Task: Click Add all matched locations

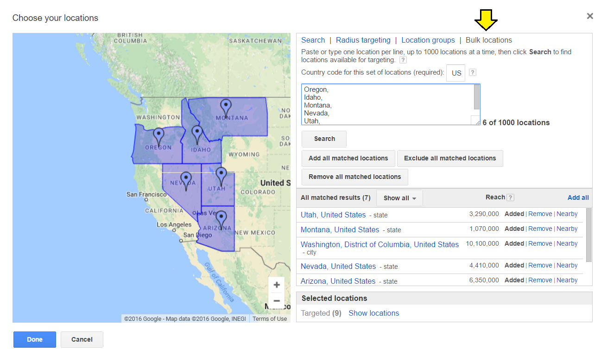Action: 348,158
